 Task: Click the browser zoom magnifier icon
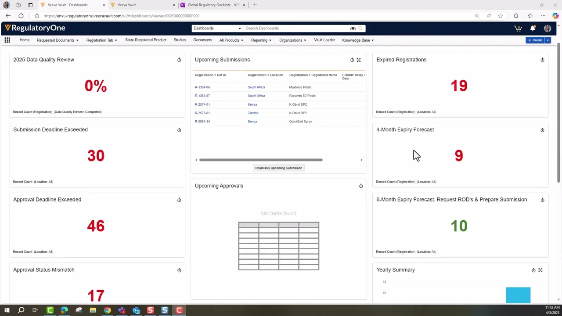click(x=477, y=16)
